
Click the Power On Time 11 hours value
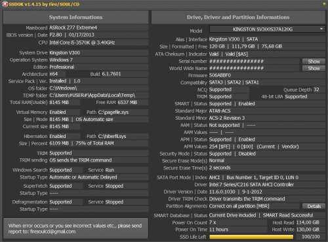[x=218, y=230]
